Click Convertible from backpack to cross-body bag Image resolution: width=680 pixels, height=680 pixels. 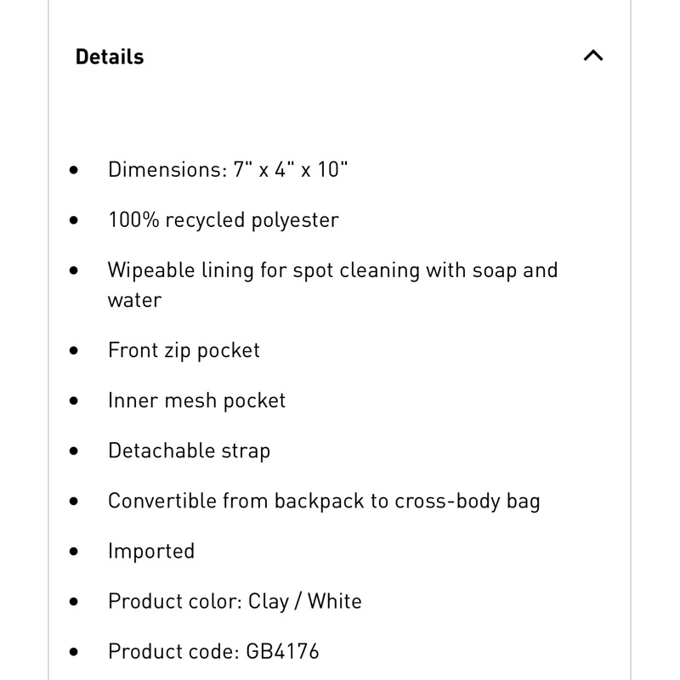tap(324, 501)
